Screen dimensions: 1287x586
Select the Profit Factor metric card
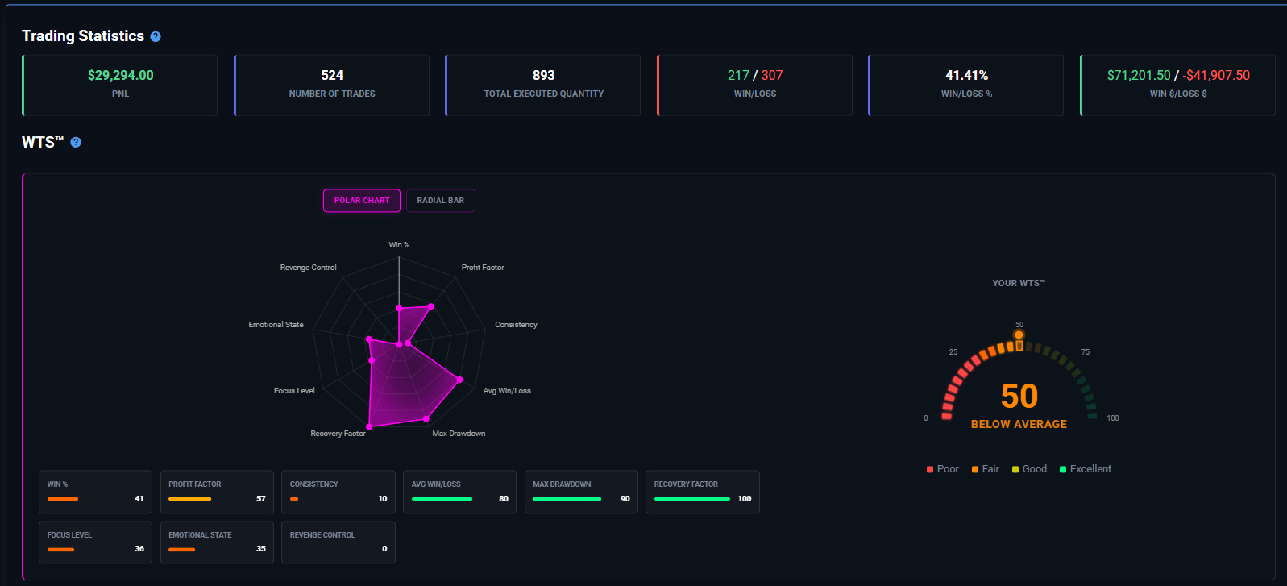coord(217,492)
